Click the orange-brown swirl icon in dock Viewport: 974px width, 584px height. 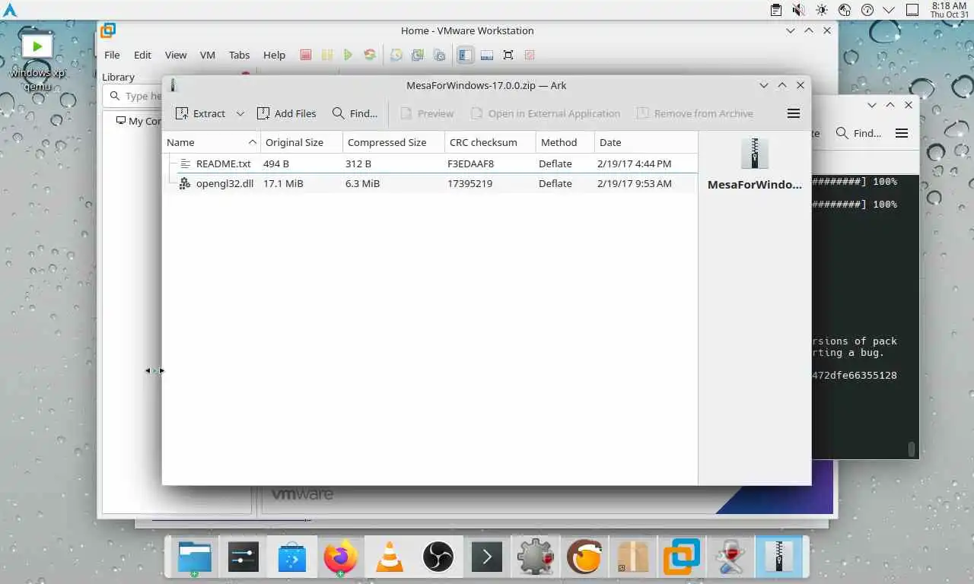[x=584, y=557]
